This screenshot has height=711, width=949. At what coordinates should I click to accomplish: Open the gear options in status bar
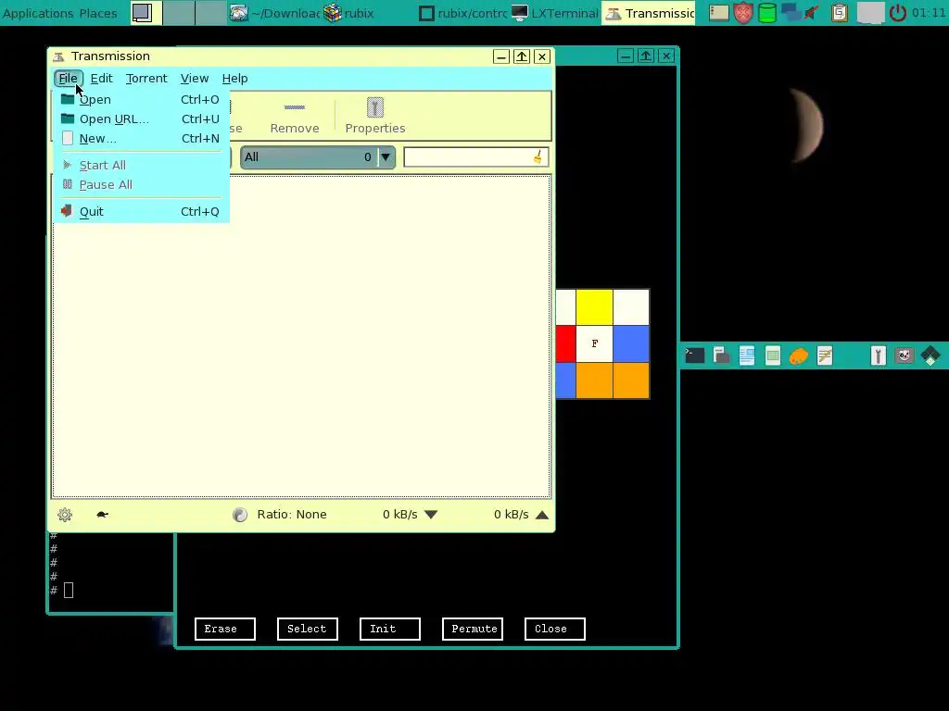tap(65, 515)
